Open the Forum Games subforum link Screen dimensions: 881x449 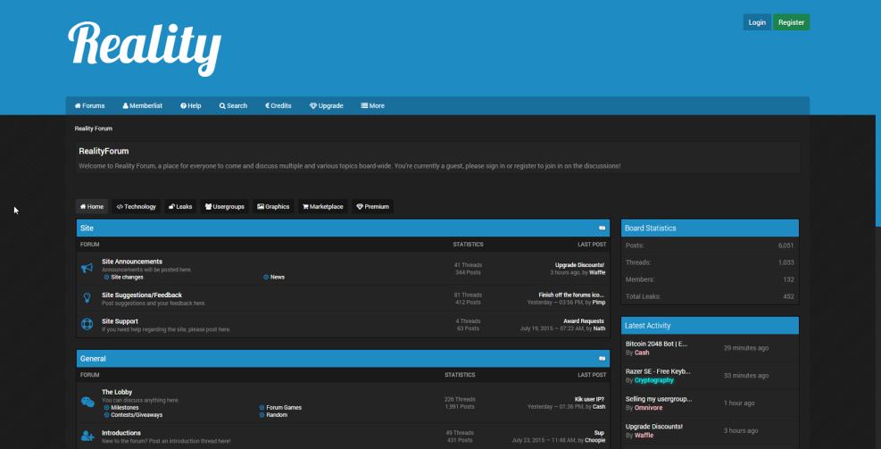tap(283, 408)
